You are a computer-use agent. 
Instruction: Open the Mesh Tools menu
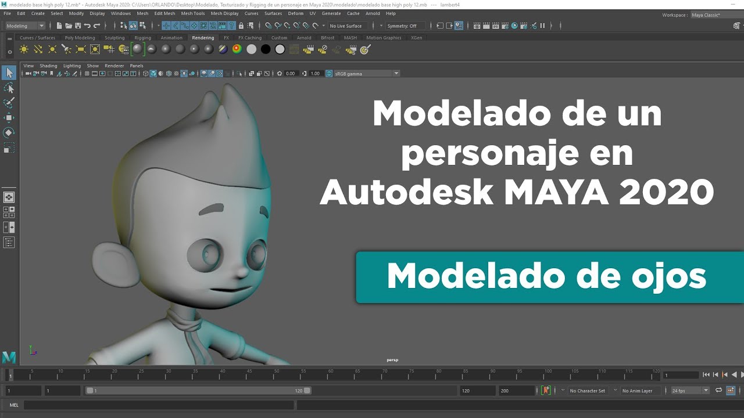tap(193, 13)
